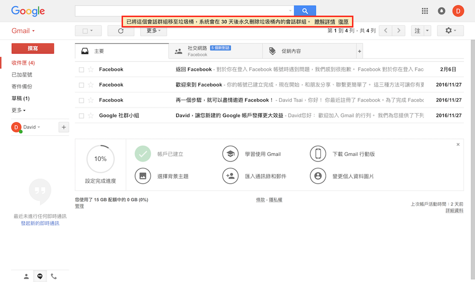Viewport: 475px width, 282px height.
Task: Click the phone calls icon
Action: [54, 276]
